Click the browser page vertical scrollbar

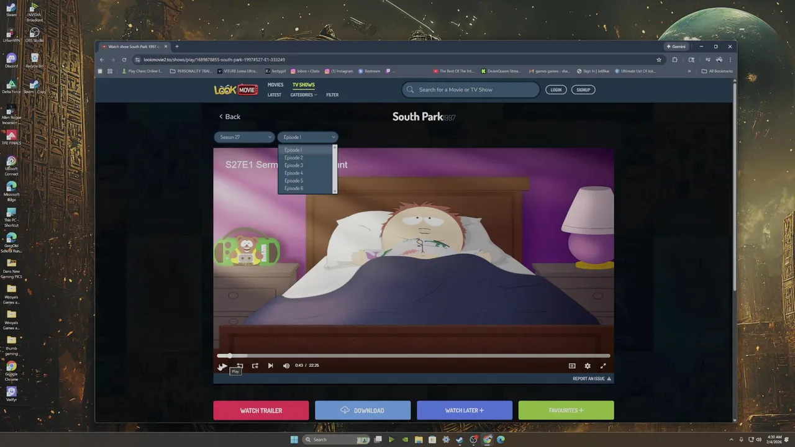pos(734,186)
